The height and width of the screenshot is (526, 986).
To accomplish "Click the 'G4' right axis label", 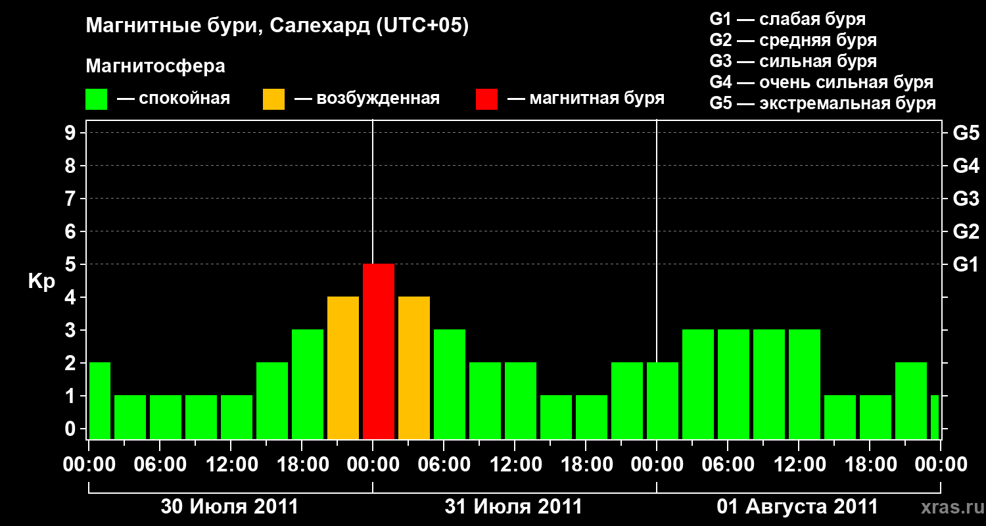I will [966, 166].
